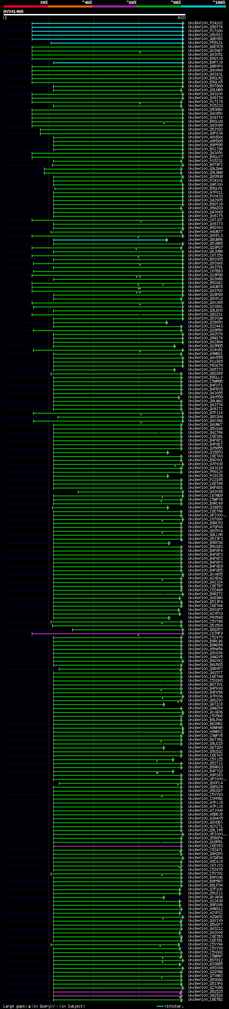Screen dimensions: 229x1009
Task: Click hit label UniRef100_A5AZG9
Action: point(205,208)
